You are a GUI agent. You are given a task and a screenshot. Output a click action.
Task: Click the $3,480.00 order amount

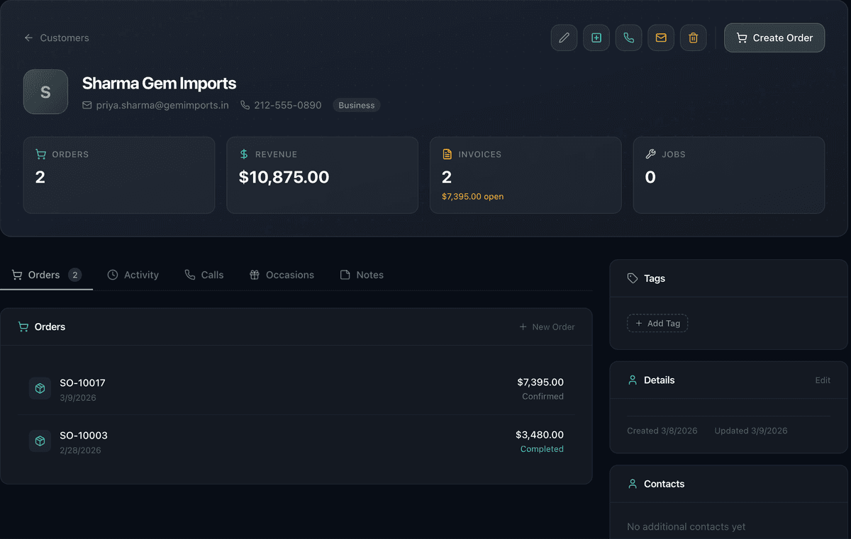click(540, 435)
